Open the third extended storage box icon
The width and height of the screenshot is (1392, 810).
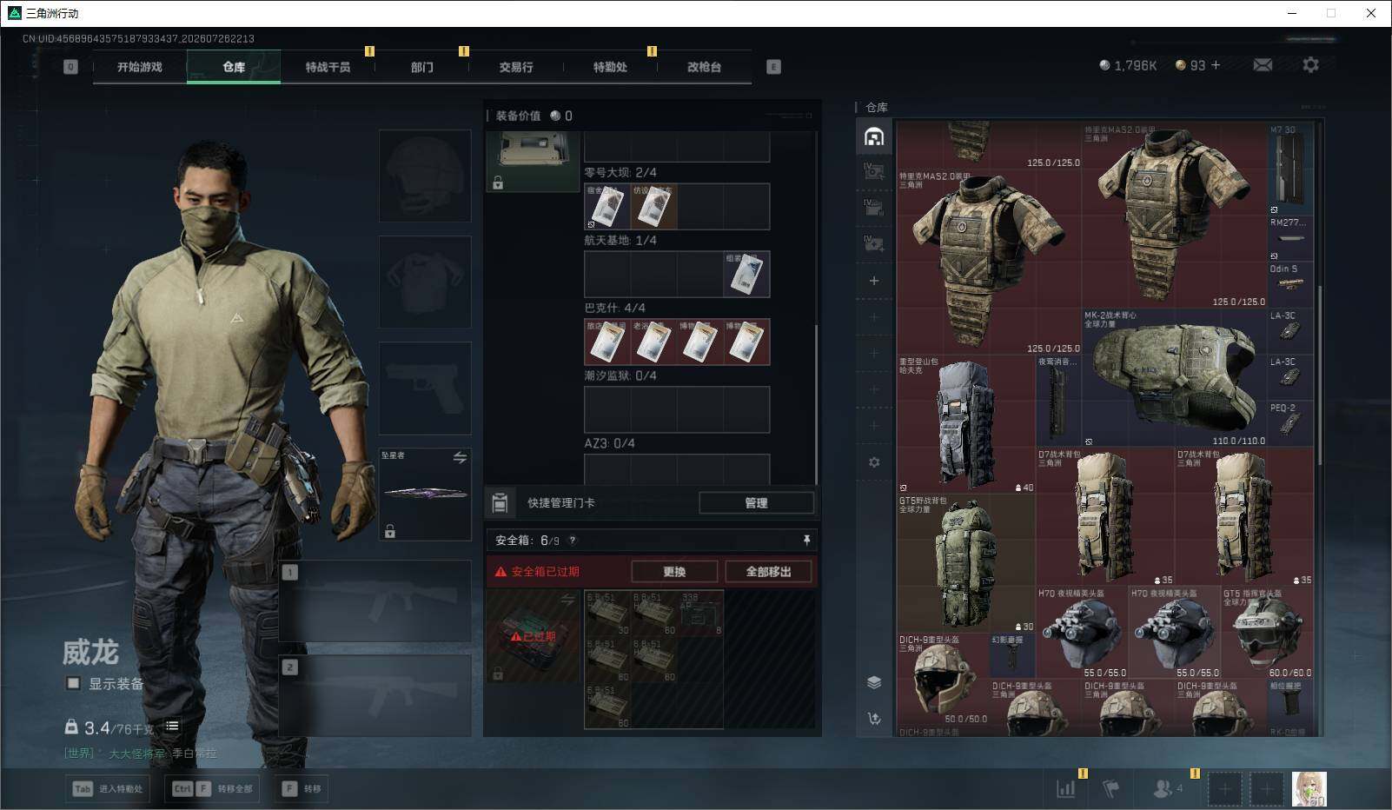coord(874,244)
